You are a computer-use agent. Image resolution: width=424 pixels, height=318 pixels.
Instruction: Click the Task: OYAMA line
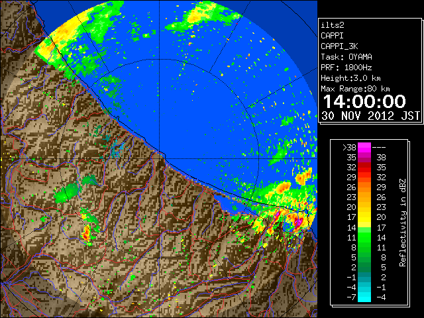point(346,57)
